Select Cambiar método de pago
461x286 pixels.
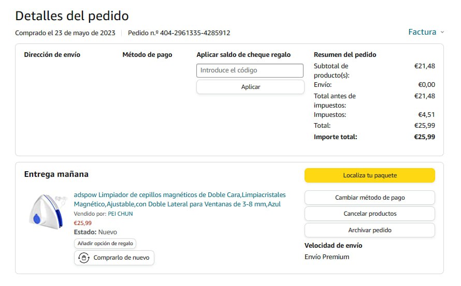tap(369, 198)
